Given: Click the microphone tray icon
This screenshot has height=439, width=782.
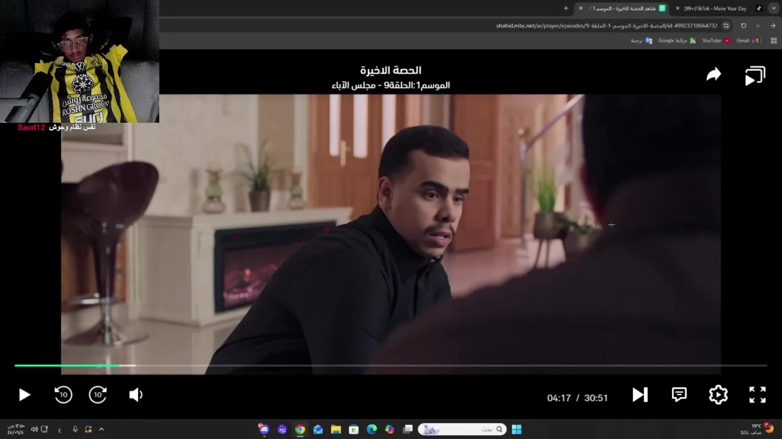Looking at the screenshot, I should click(x=75, y=429).
